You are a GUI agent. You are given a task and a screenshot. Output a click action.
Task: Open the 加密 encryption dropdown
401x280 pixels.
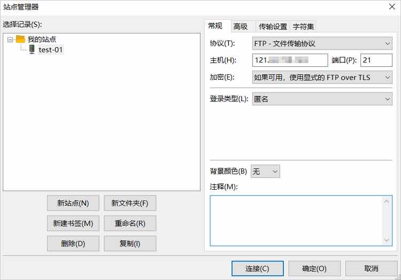tap(322, 77)
